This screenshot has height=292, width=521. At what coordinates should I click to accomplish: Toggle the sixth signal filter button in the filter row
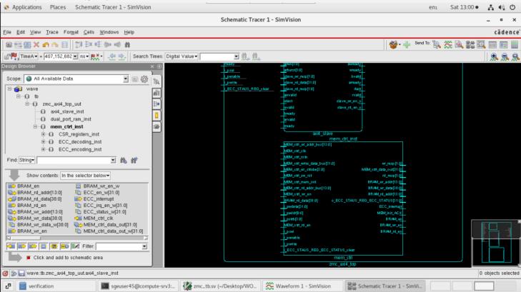64,246
